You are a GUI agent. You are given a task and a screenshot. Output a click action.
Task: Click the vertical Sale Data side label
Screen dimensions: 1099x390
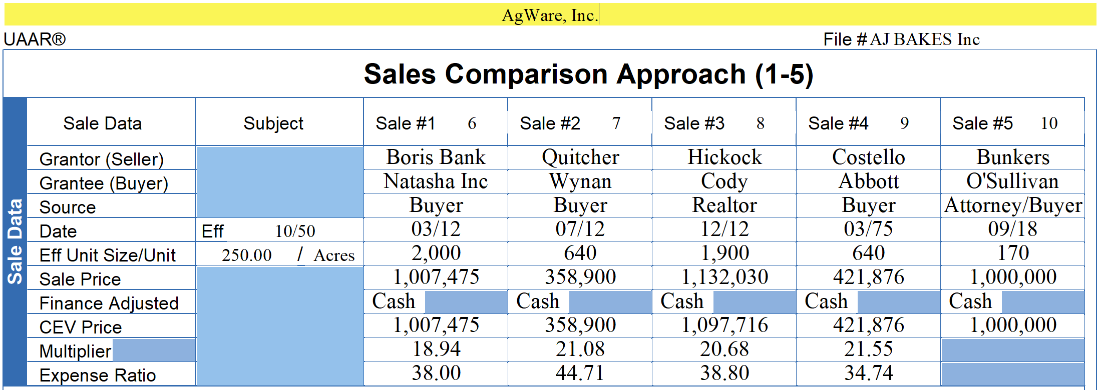click(x=15, y=241)
